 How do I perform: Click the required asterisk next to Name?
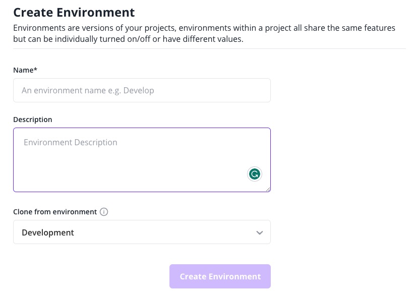(x=36, y=70)
